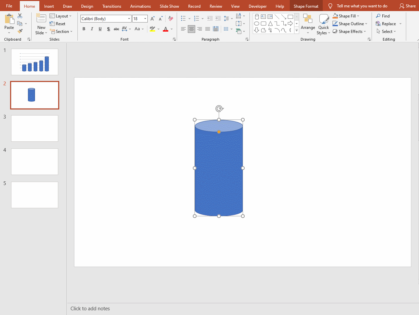Select slide 3 thumbnail
The image size is (419, 315).
tap(35, 128)
